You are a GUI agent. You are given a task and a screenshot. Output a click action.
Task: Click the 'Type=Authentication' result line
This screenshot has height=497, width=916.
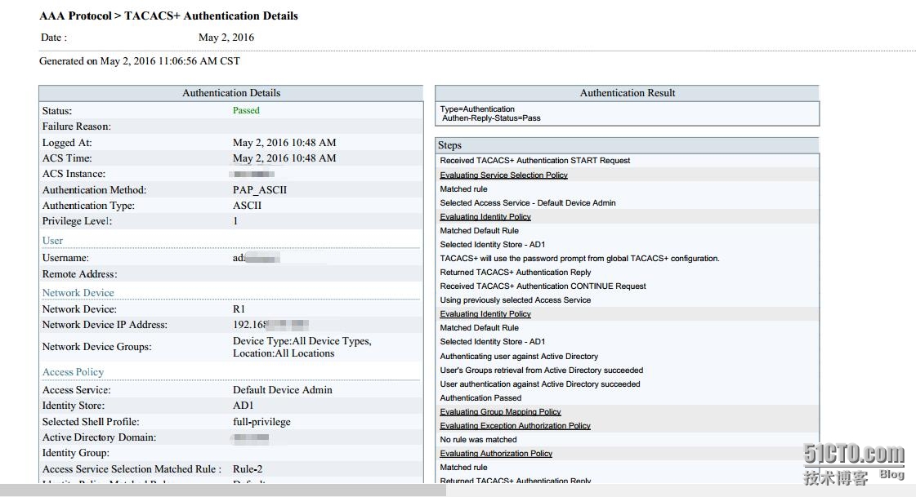pyautogui.click(x=477, y=109)
